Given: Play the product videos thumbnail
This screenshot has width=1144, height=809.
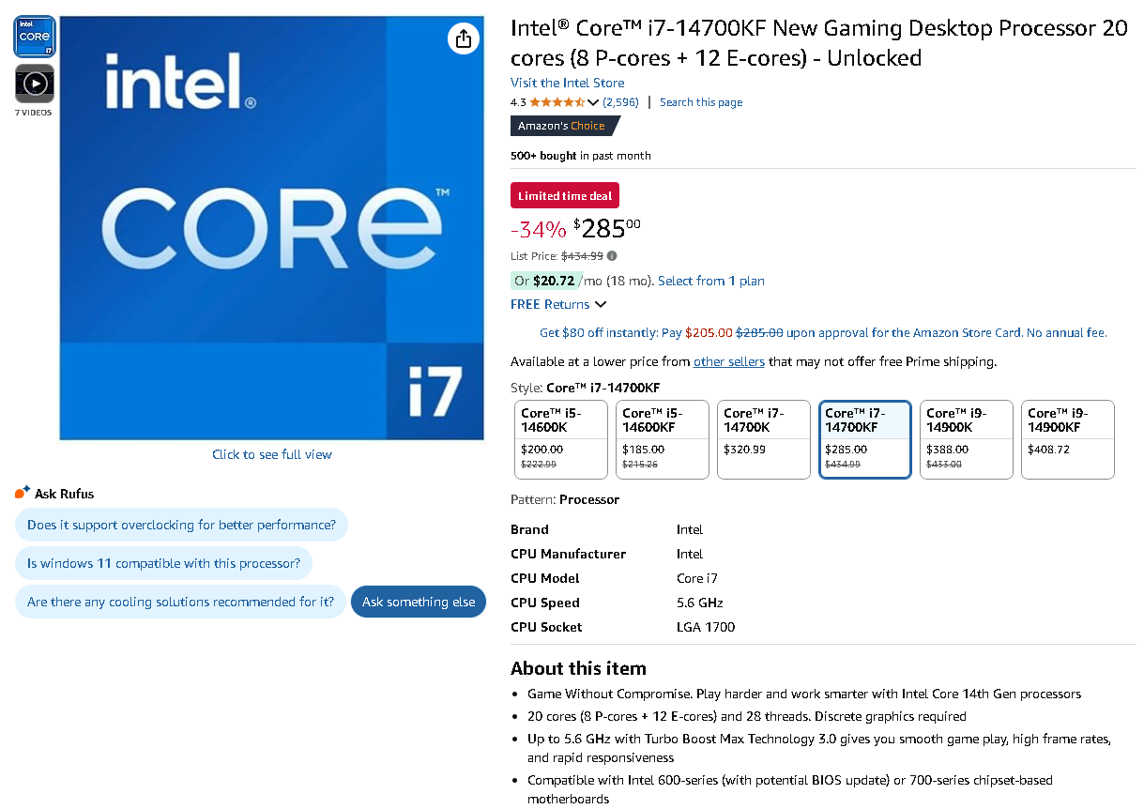Looking at the screenshot, I should (35, 84).
